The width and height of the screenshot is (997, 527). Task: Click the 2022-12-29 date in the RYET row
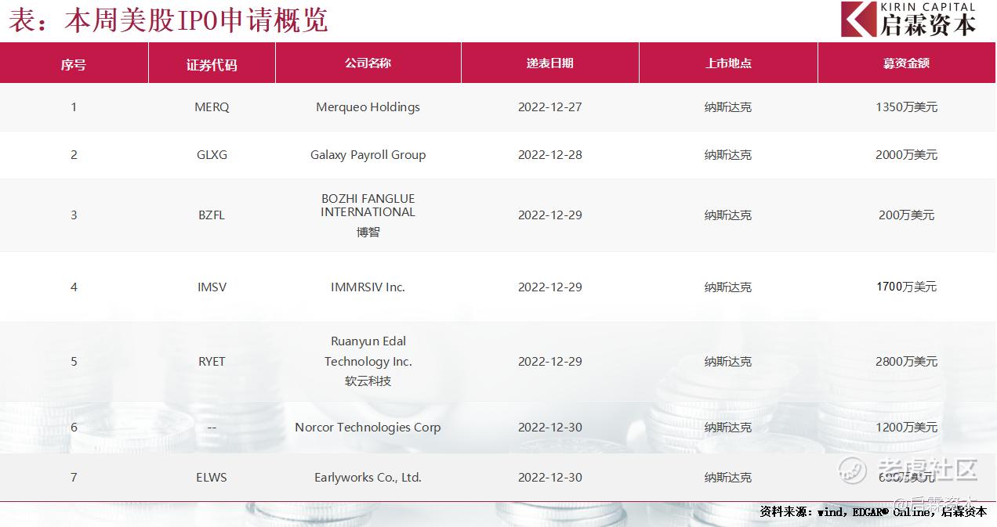(x=550, y=362)
